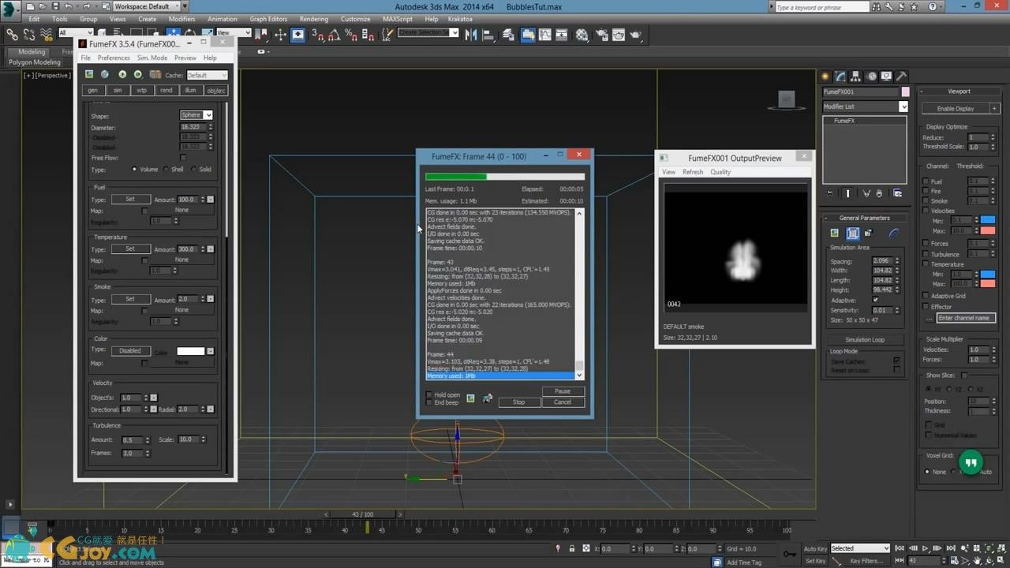Cancel the simulation dialog
This screenshot has width=1010, height=568.
pos(563,402)
